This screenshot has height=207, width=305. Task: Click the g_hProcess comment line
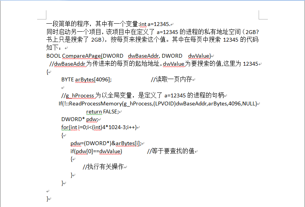143,95
